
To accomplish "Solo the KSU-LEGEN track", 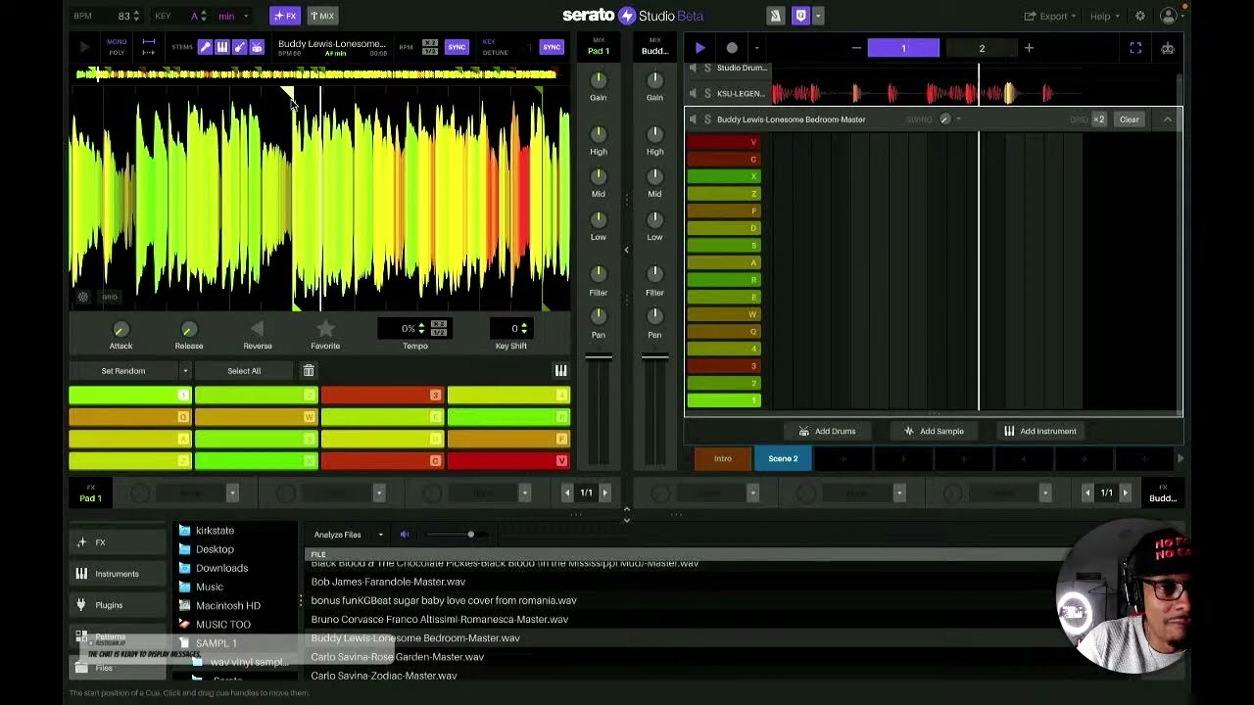I will (707, 94).
